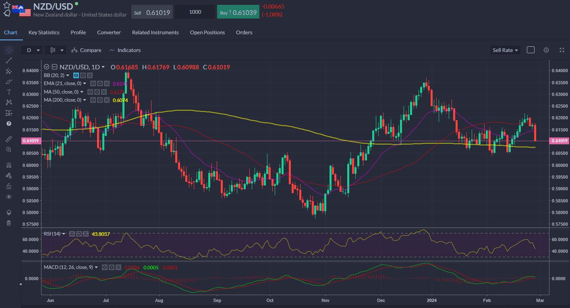Open settings for MACD indicator

tap(111, 267)
